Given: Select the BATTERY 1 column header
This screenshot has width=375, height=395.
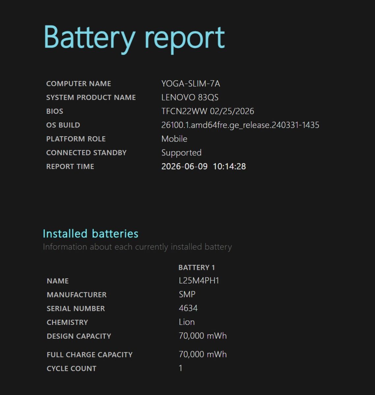Looking at the screenshot, I should point(197,267).
